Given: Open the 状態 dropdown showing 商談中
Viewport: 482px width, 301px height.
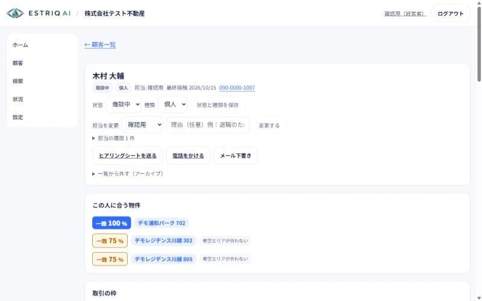Looking at the screenshot, I should click(x=124, y=105).
